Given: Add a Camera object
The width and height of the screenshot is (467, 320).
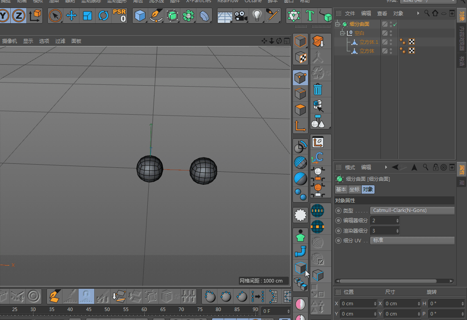Looking at the screenshot, I should (x=241, y=16).
